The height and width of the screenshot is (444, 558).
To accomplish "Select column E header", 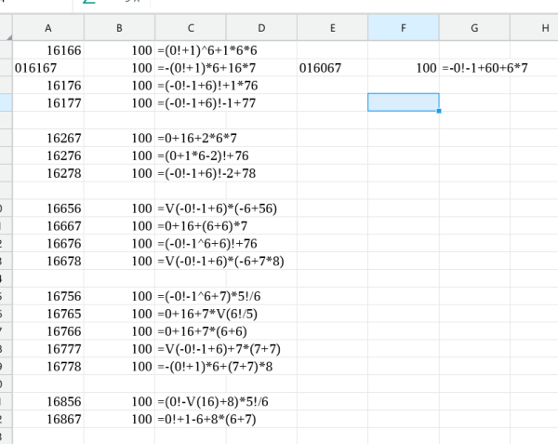I will (x=332, y=28).
